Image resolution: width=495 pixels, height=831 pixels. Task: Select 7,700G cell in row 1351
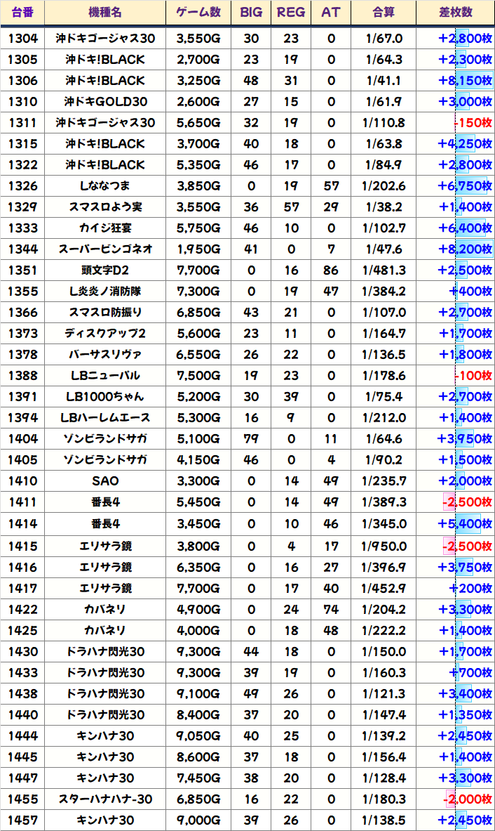coord(198,270)
